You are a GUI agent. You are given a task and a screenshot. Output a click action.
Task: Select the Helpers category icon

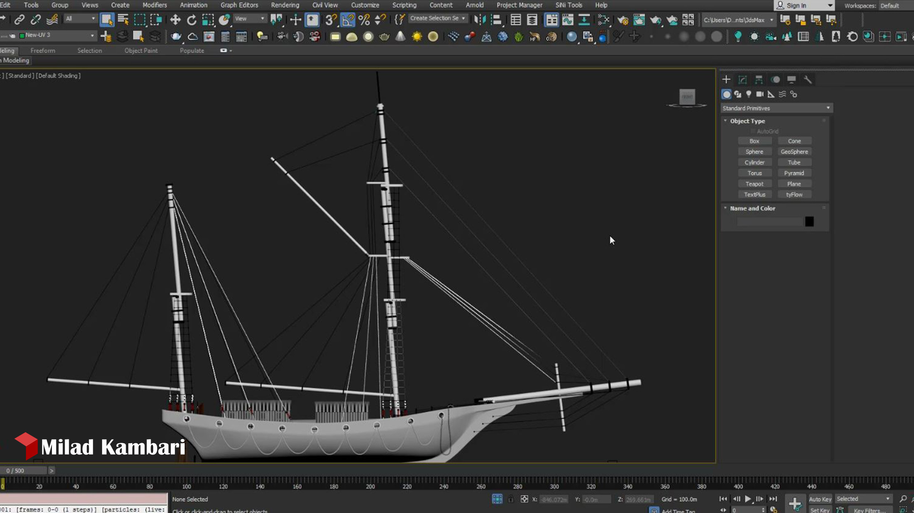(x=771, y=94)
